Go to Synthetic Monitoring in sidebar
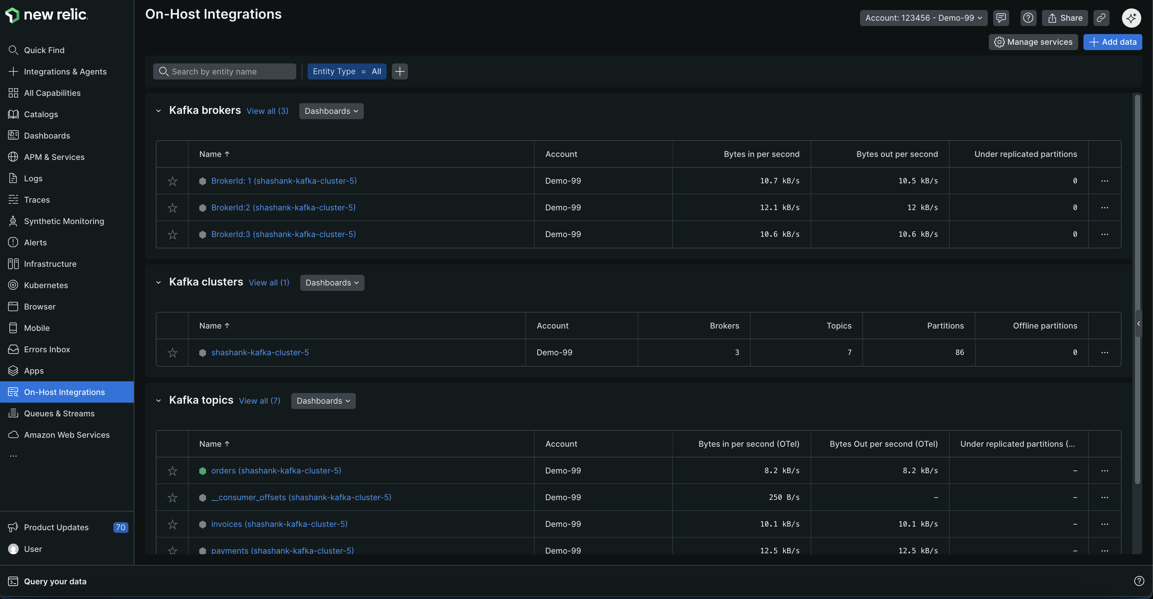The width and height of the screenshot is (1153, 599). pos(64,221)
